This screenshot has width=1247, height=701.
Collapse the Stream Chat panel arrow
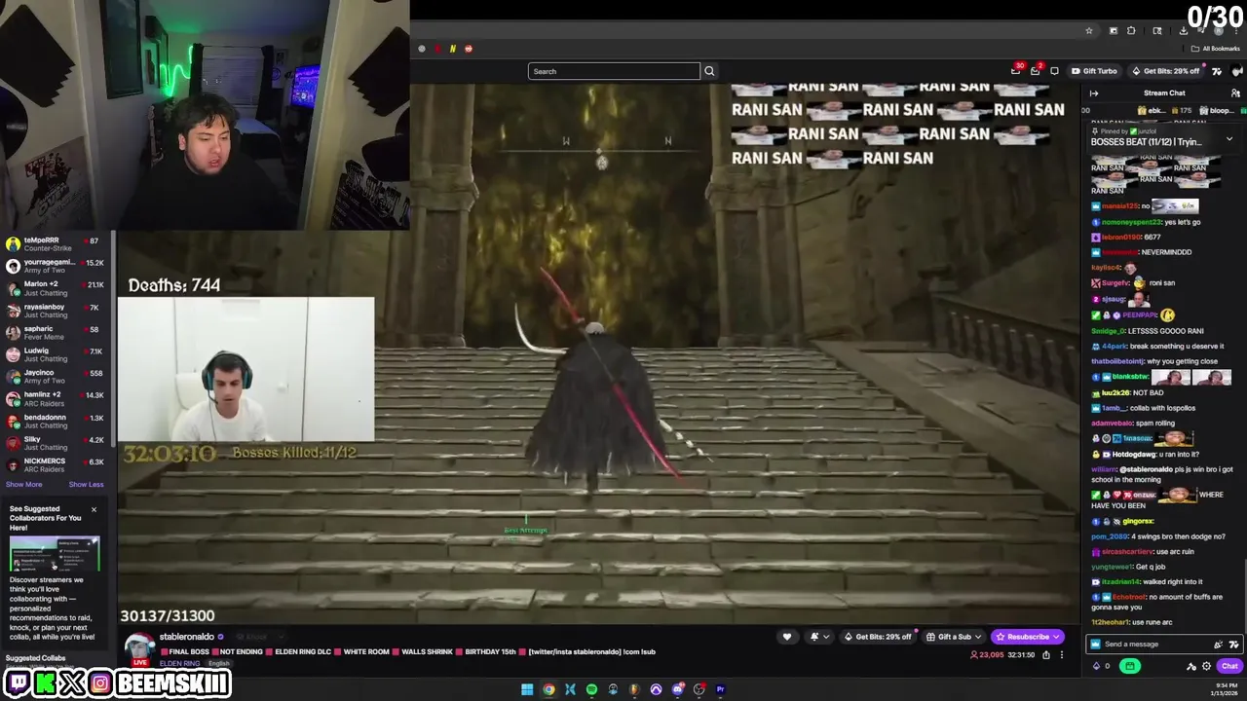(x=1094, y=93)
